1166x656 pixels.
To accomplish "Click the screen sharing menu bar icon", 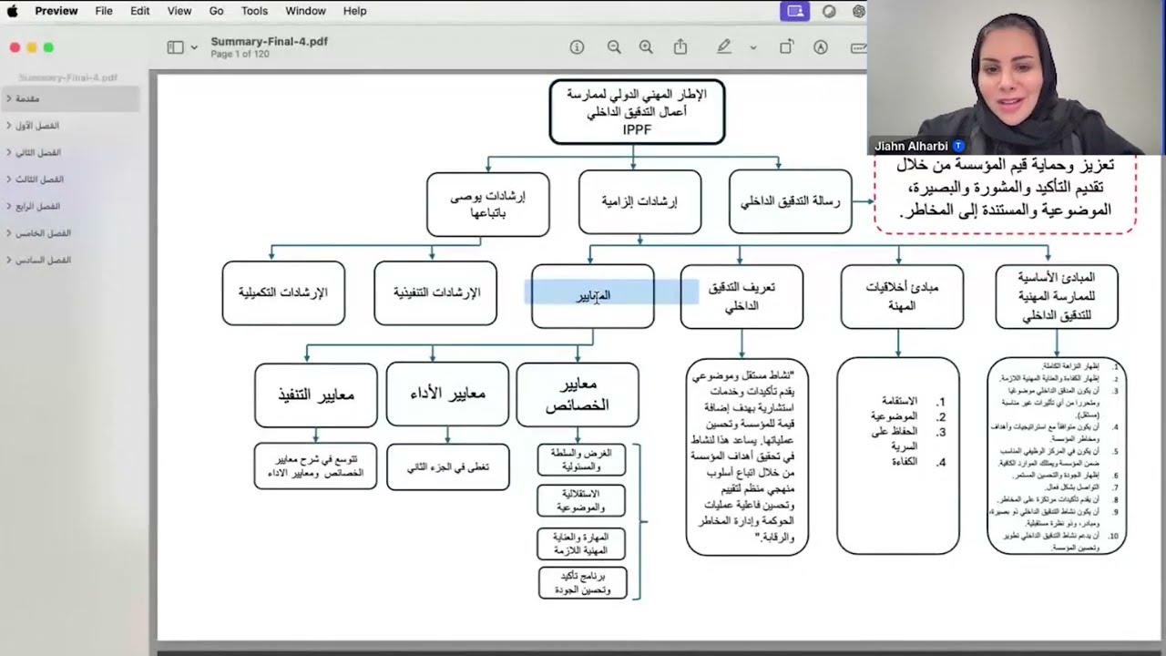I will pos(795,11).
